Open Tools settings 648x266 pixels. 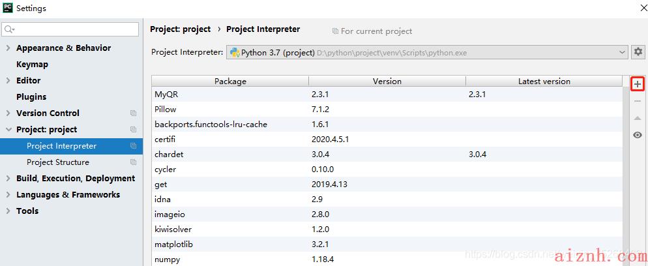pos(27,211)
